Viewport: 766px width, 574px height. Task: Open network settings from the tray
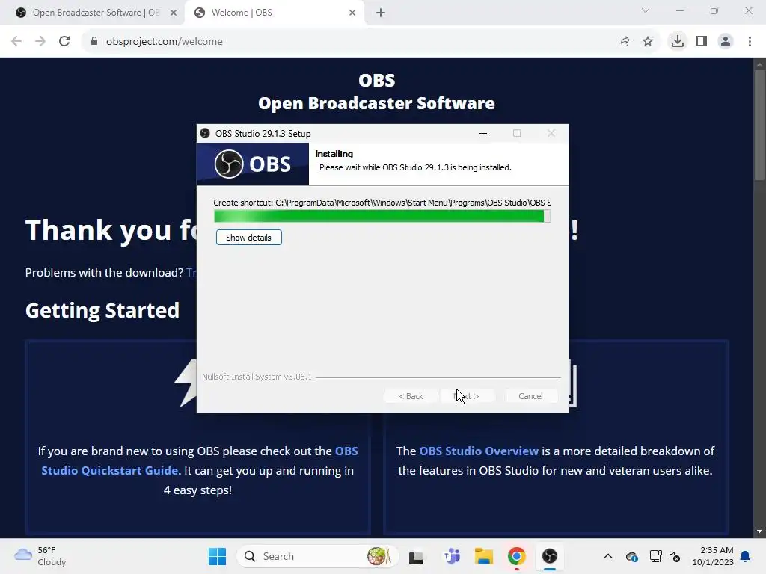click(x=655, y=556)
